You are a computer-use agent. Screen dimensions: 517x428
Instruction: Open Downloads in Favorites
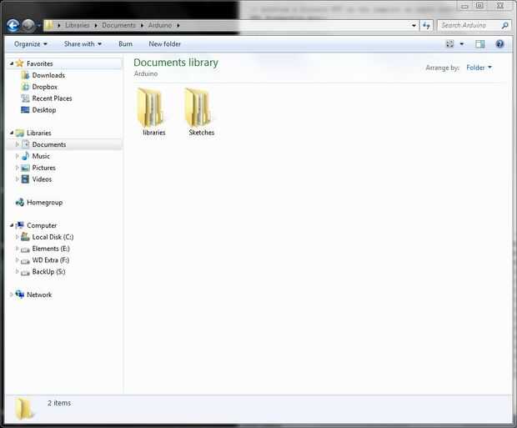(48, 75)
